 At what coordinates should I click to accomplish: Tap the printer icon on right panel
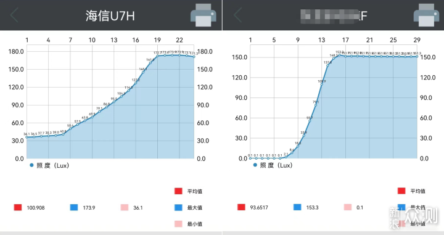(427, 15)
